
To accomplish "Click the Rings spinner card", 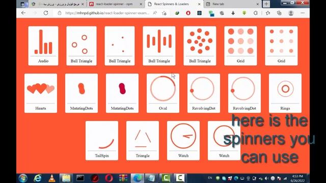I will (285, 93).
